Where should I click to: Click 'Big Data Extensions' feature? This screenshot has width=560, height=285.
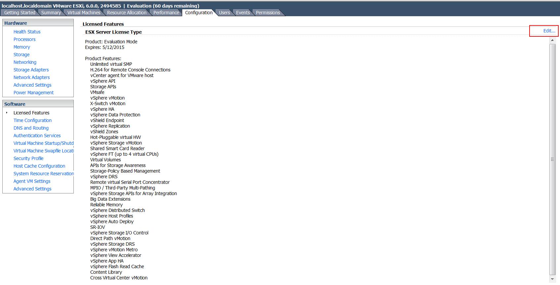point(110,199)
